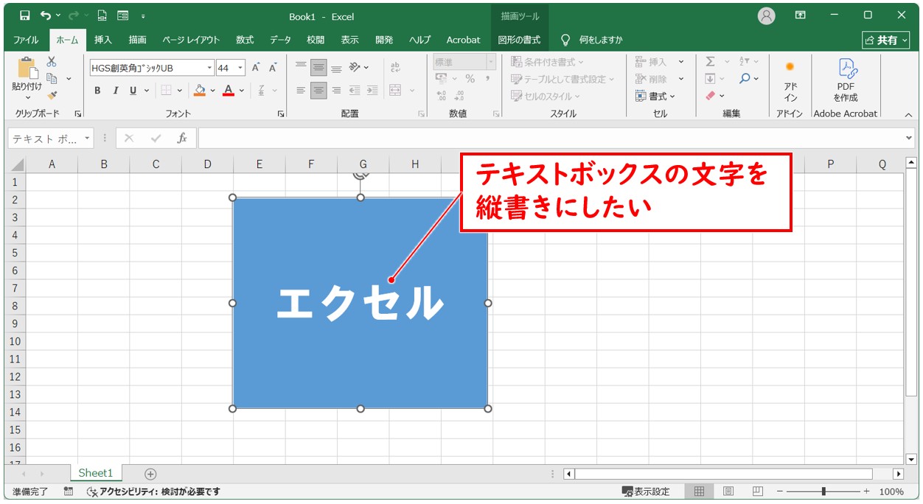
Task: Click the Save icon in the title bar
Action: point(25,15)
